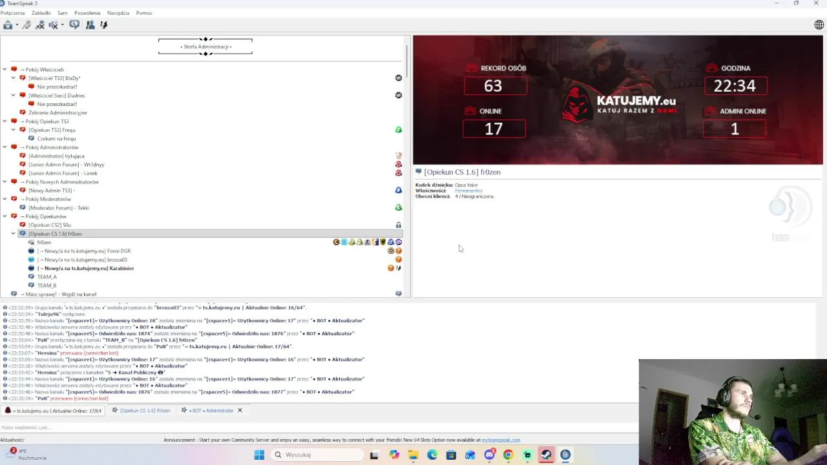Click the lock icon on Opiekun CS2 S0u row
The image size is (827, 465).
click(x=399, y=225)
